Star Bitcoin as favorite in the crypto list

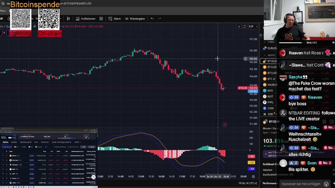[3, 156]
